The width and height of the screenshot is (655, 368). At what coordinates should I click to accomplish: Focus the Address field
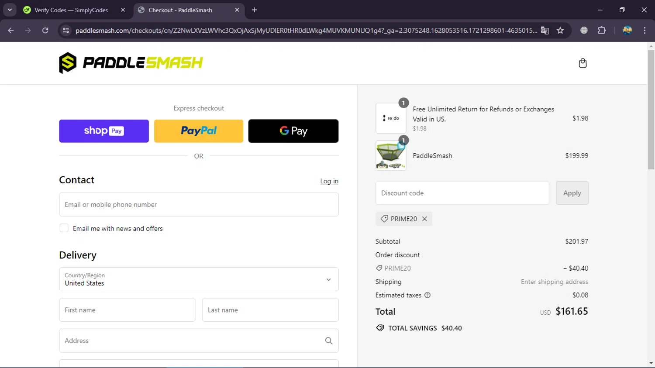[x=199, y=341]
